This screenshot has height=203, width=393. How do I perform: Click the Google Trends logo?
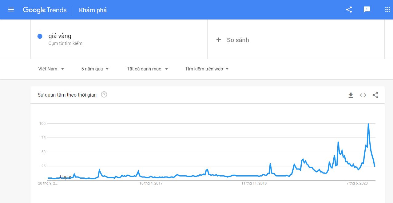coord(45,10)
